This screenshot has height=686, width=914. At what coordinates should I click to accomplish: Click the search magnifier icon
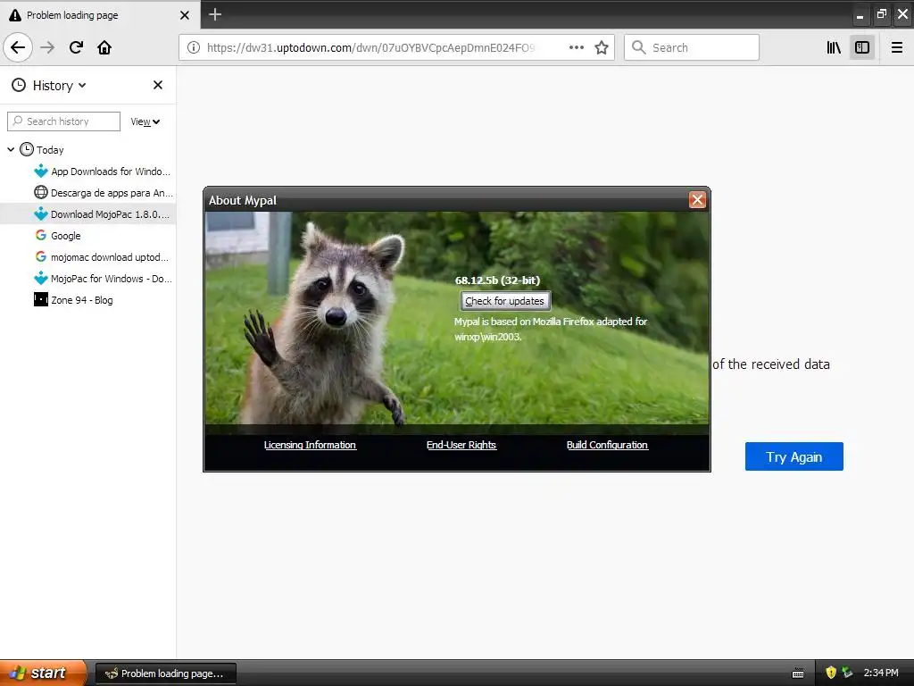[639, 47]
